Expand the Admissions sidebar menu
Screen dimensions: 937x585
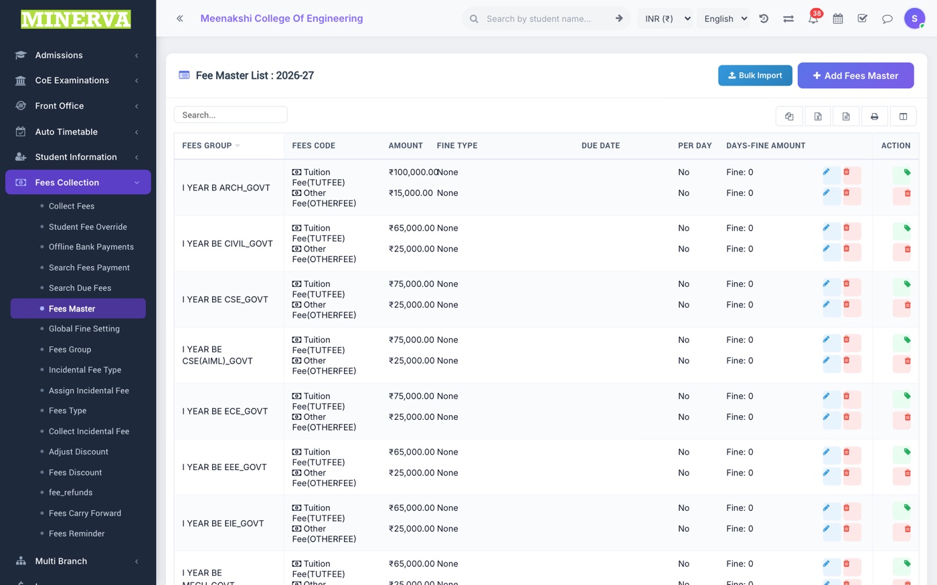tap(78, 55)
